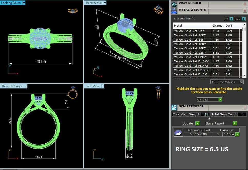The image size is (248, 170).
Task: Click the round diamond gem thumbnail
Action: (x=178, y=132)
